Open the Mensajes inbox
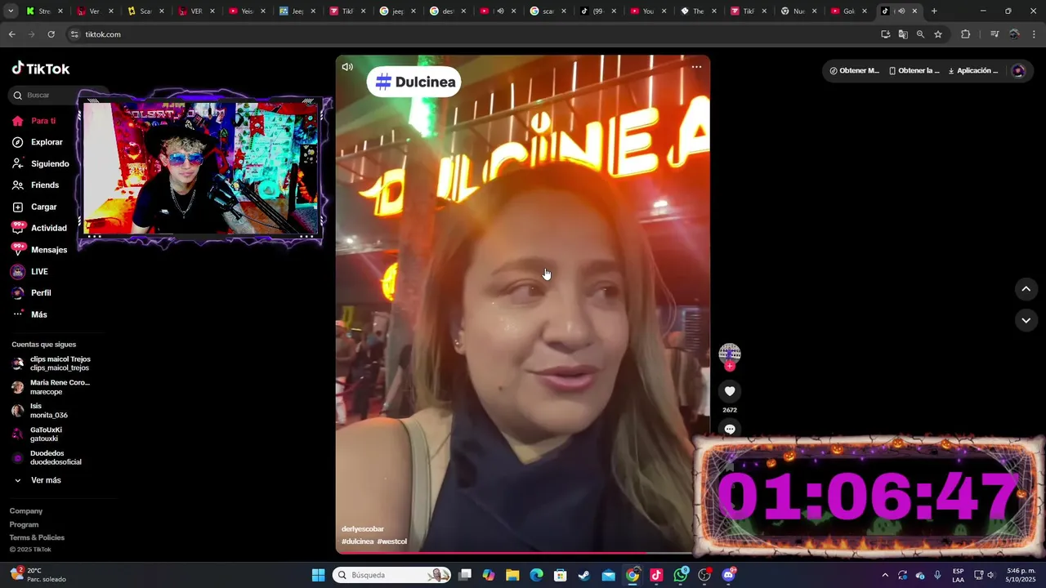The width and height of the screenshot is (1046, 588). (48, 250)
